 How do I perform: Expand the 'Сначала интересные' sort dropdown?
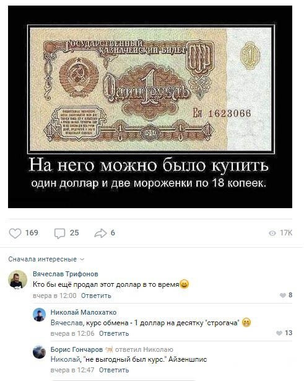46,259
